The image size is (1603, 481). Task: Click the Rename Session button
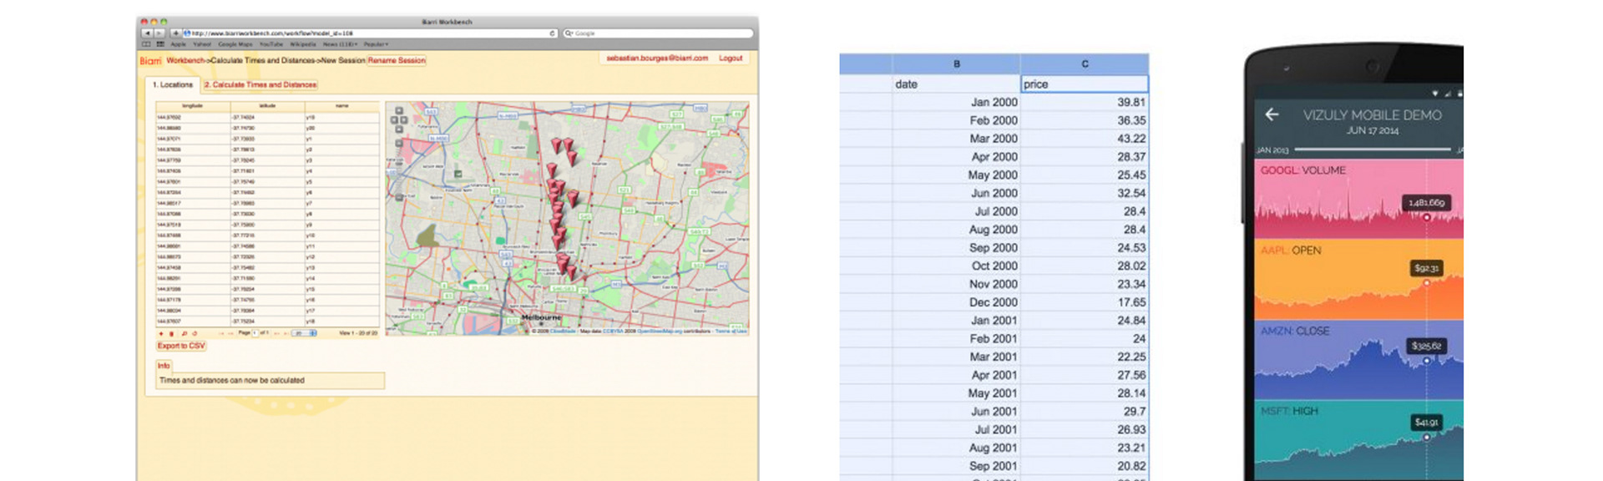click(x=397, y=60)
